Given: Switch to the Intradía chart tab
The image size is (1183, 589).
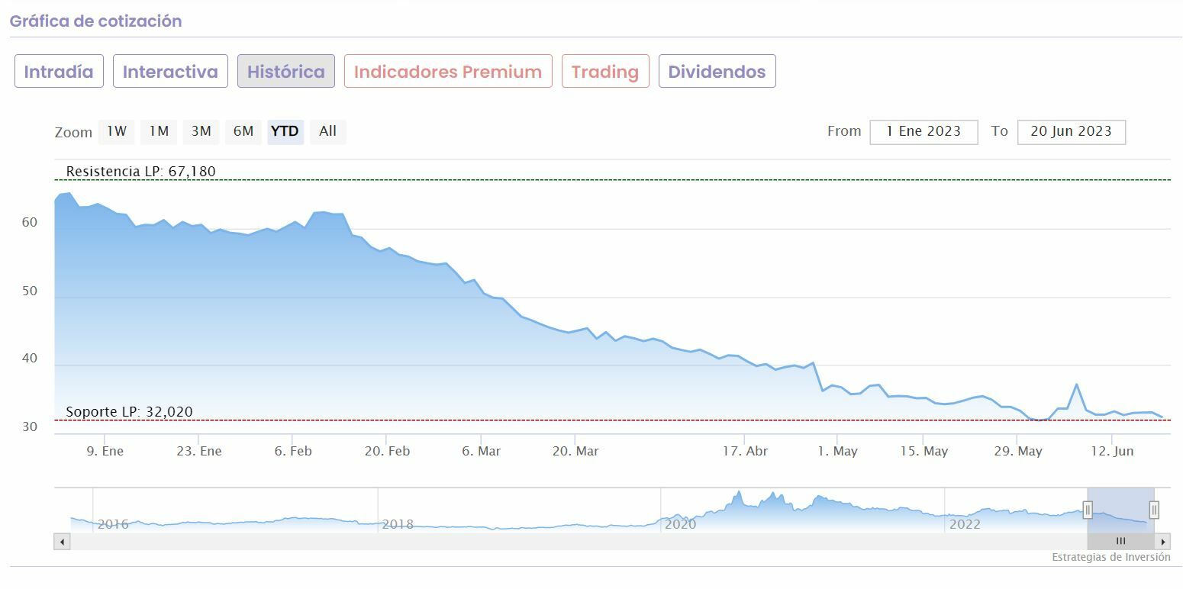Looking at the screenshot, I should click(59, 72).
